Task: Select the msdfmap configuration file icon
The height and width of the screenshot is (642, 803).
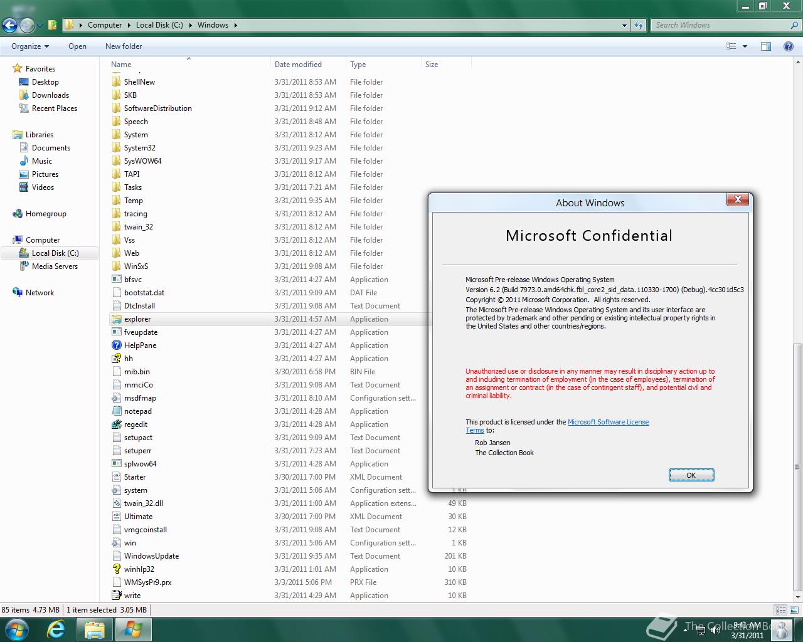Action: point(116,398)
